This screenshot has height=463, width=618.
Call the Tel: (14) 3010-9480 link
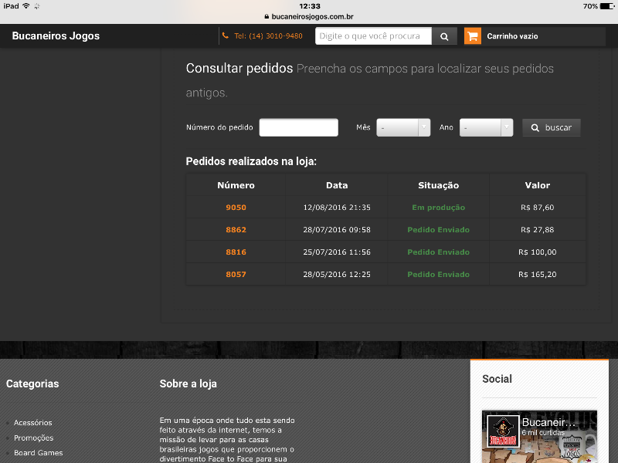click(268, 35)
